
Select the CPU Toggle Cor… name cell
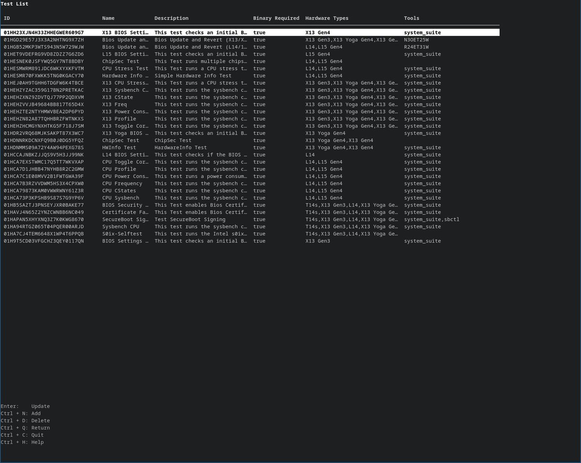coord(125,162)
